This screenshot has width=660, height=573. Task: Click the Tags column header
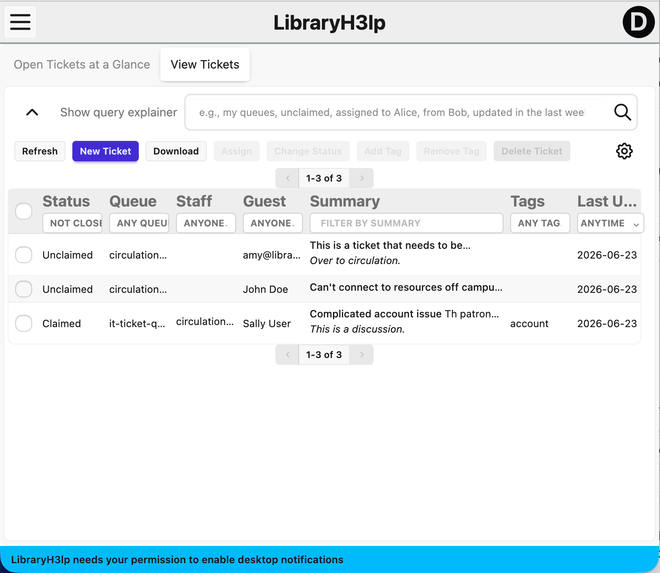528,201
